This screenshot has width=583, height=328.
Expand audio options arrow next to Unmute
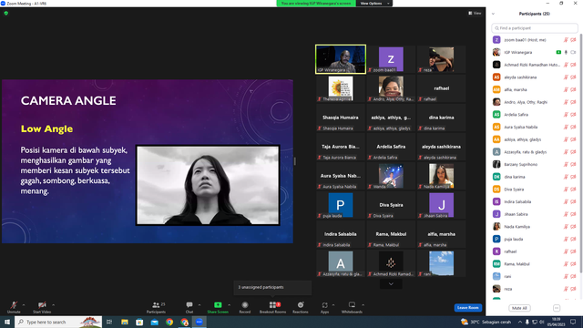24,305
